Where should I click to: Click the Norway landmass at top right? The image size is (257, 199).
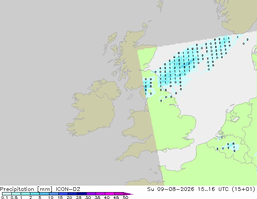pyautogui.click(x=239, y=15)
